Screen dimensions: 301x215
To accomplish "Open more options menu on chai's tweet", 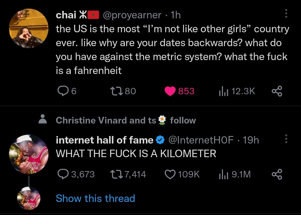I will (286, 13).
